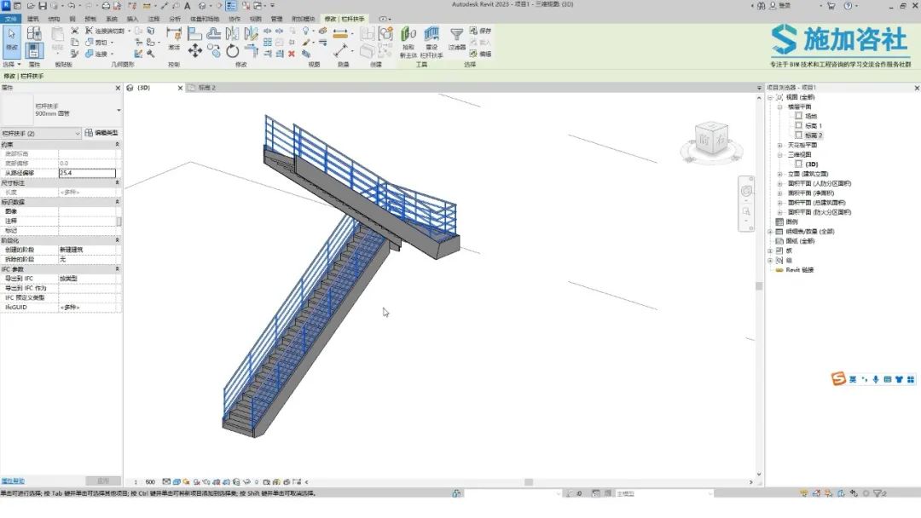Image resolution: width=921 pixels, height=518 pixels.
Task: Close the {3D} view tab
Action: point(180,88)
